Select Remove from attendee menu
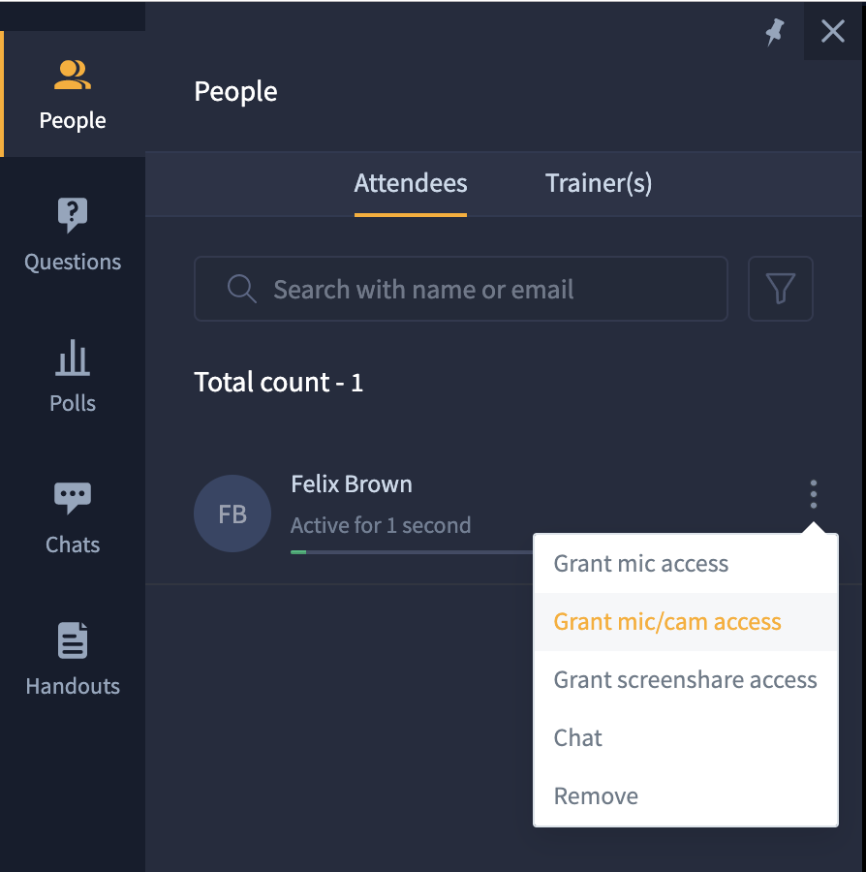 click(686, 796)
